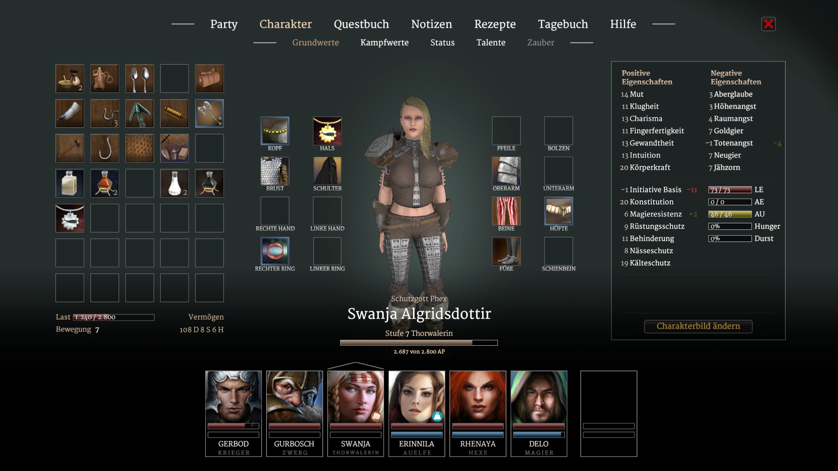
Task: Click the BRUST chainmail armor slot
Action: (x=275, y=171)
